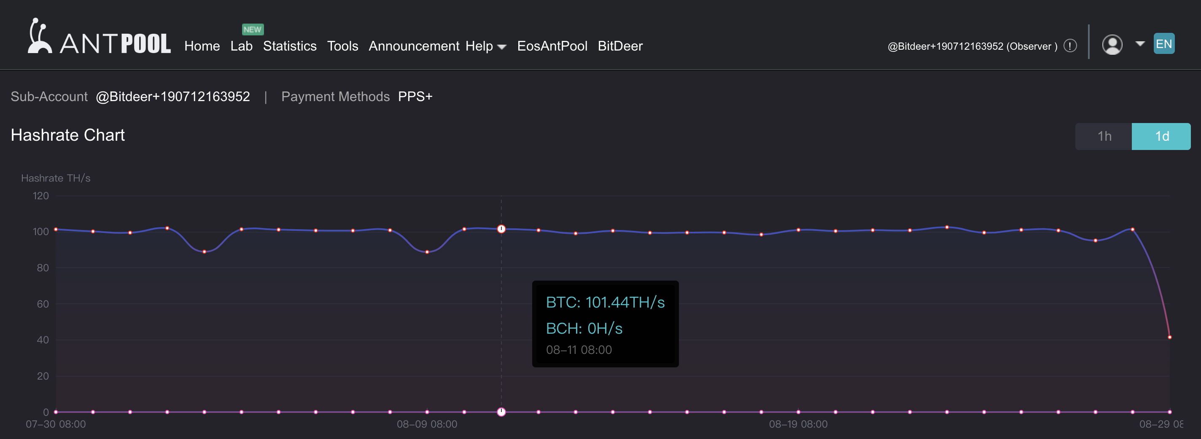
Task: Switch the chart to 1h view
Action: coord(1104,136)
